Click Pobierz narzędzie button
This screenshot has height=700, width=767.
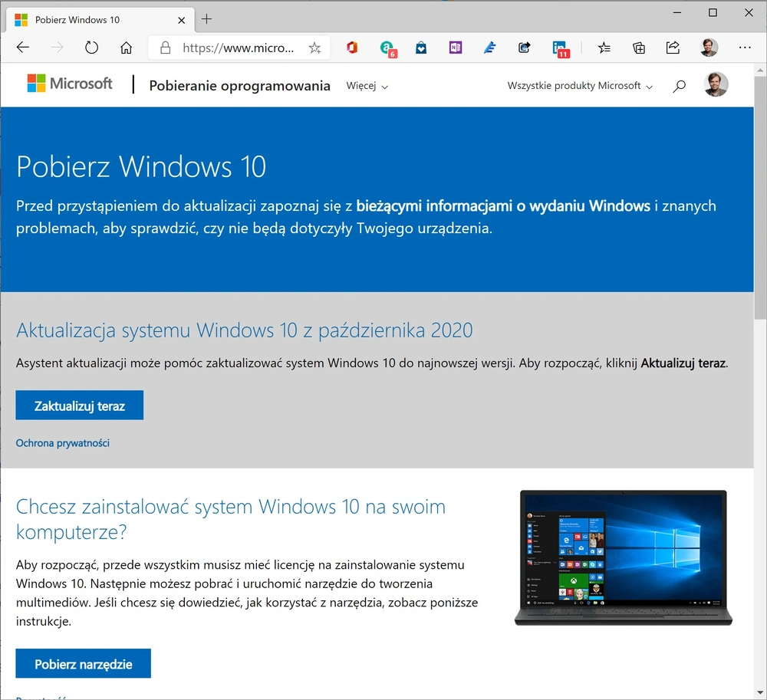pos(83,663)
